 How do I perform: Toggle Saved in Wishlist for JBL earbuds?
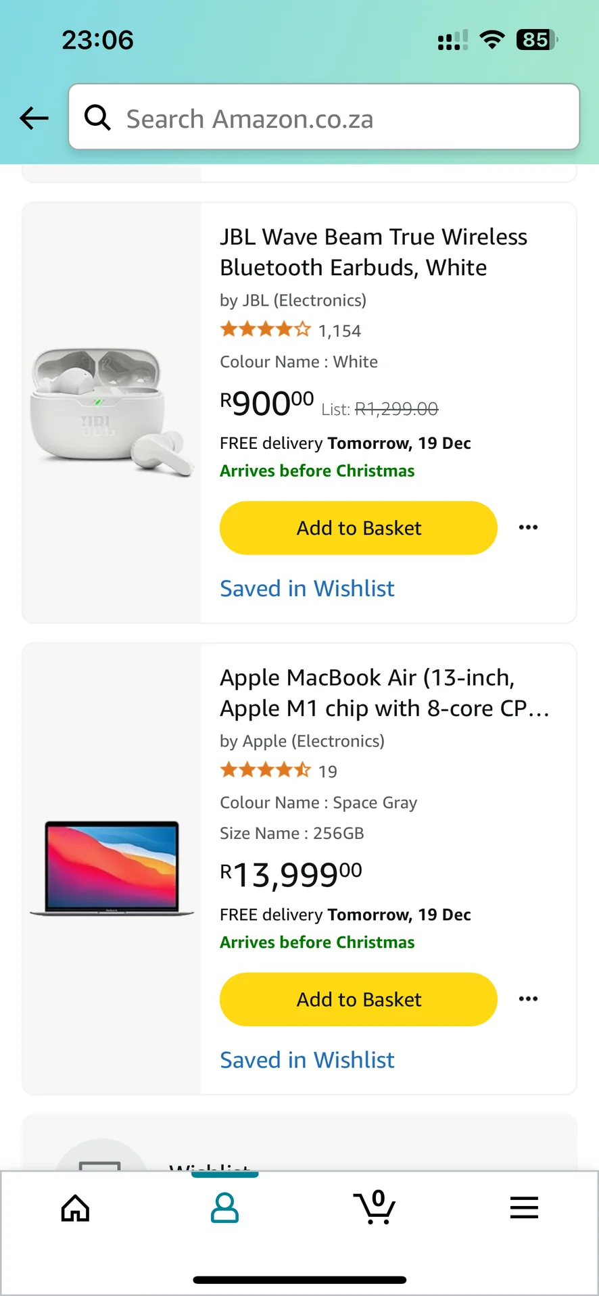307,588
